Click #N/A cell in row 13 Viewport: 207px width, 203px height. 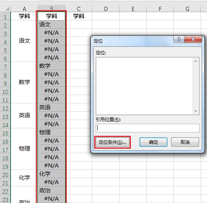[x=52, y=116]
